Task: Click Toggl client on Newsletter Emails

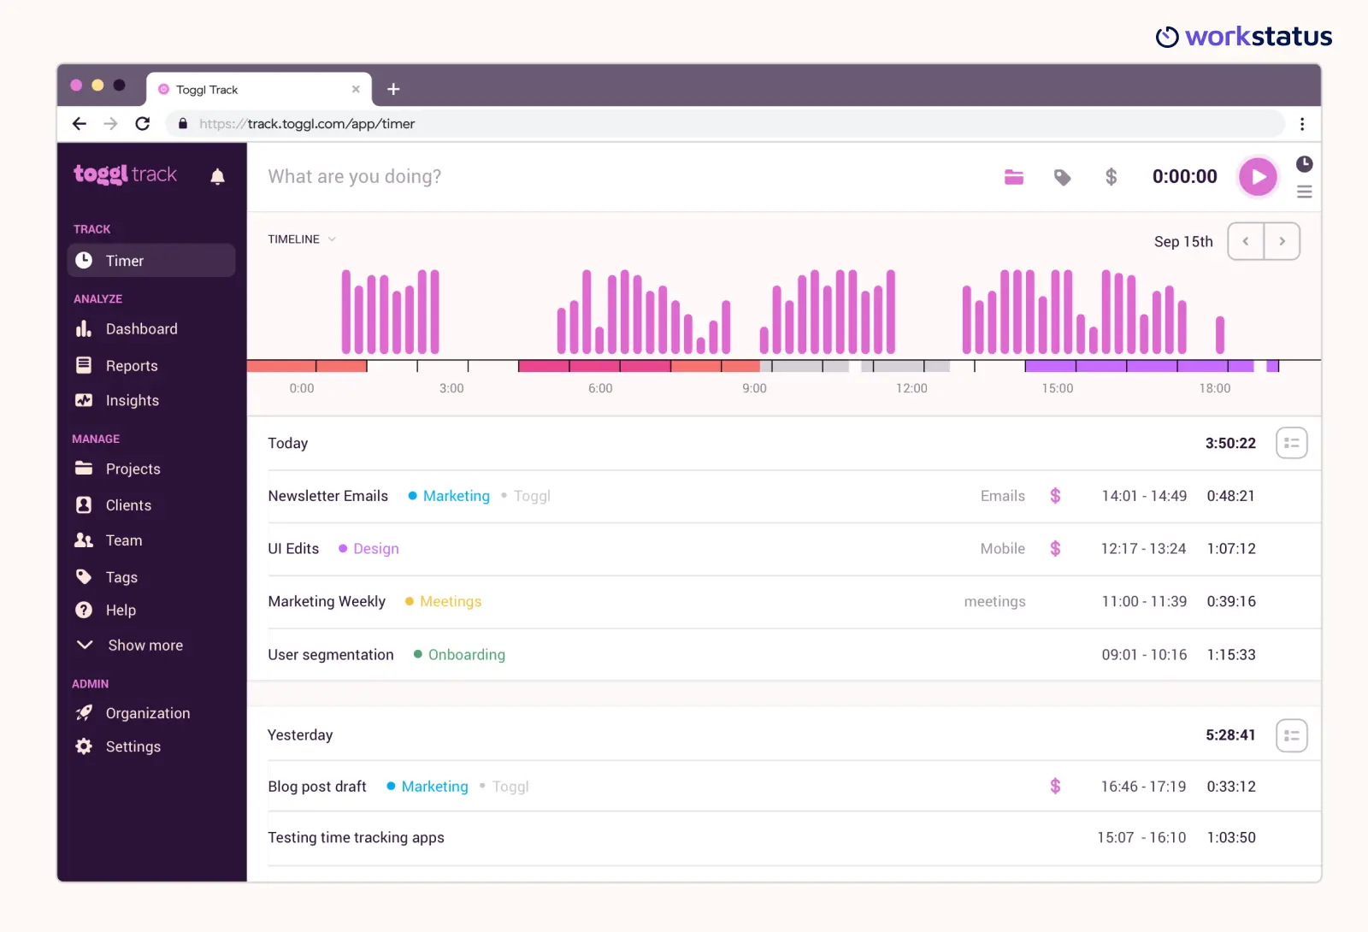Action: (x=532, y=496)
